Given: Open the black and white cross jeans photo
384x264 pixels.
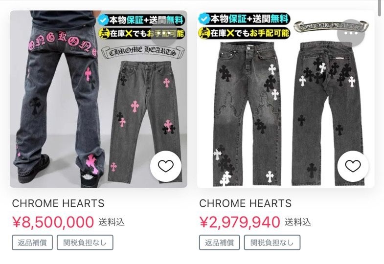Looking at the screenshot, I should [x=286, y=99].
